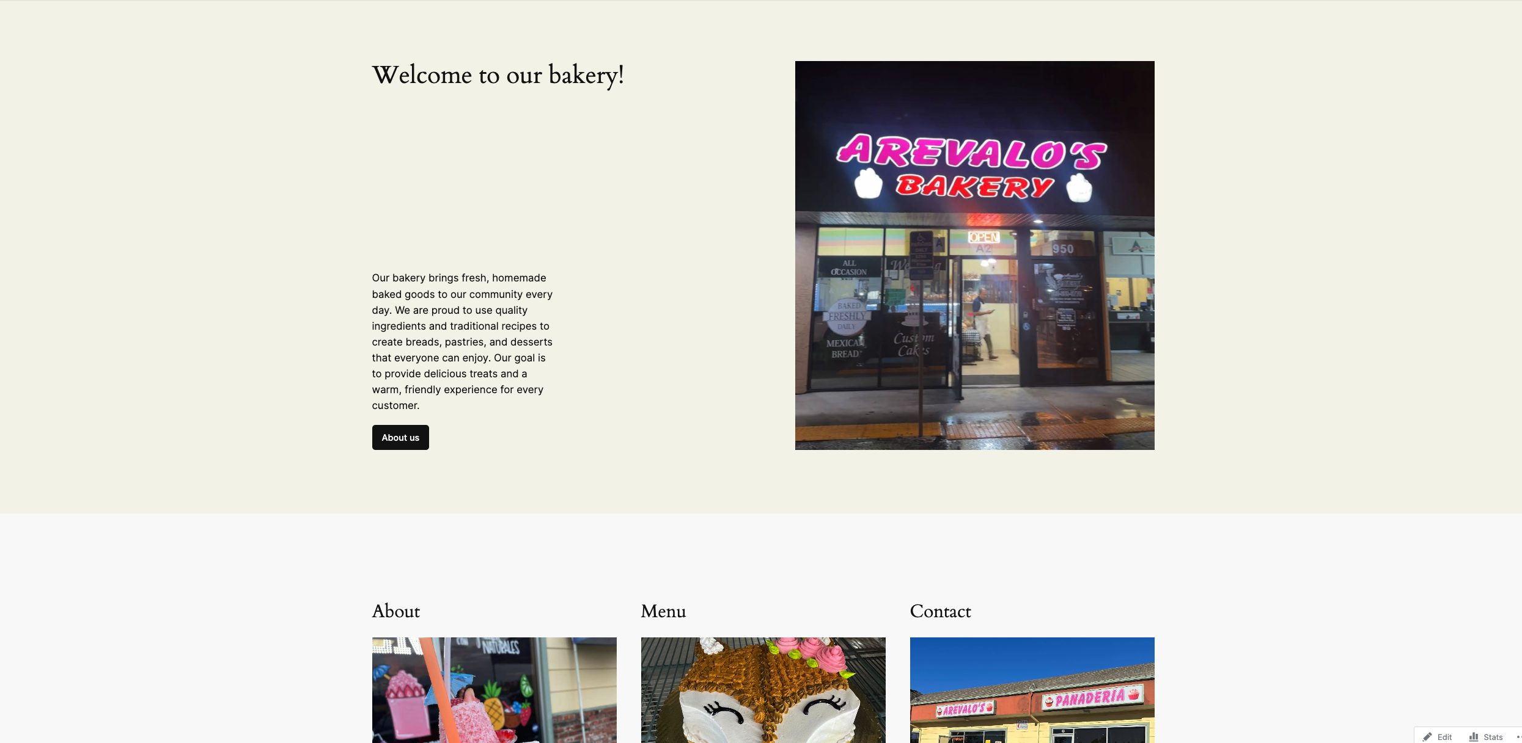
Task: Click the bakery description paragraph
Action: [x=462, y=341]
